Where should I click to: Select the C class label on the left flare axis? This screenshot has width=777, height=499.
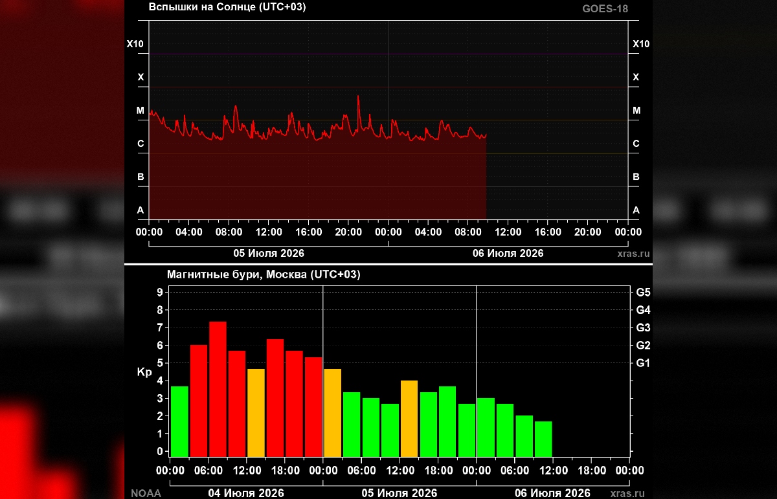(x=141, y=144)
